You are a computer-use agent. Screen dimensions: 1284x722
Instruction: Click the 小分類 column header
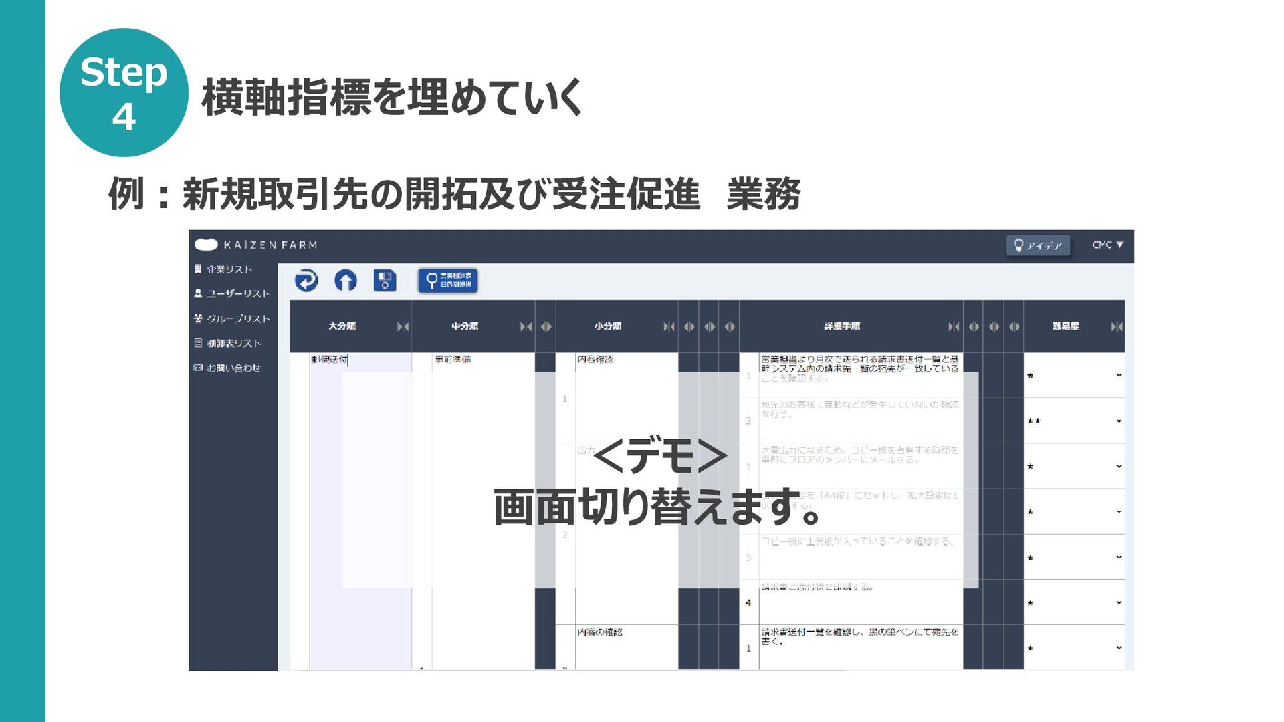608,326
